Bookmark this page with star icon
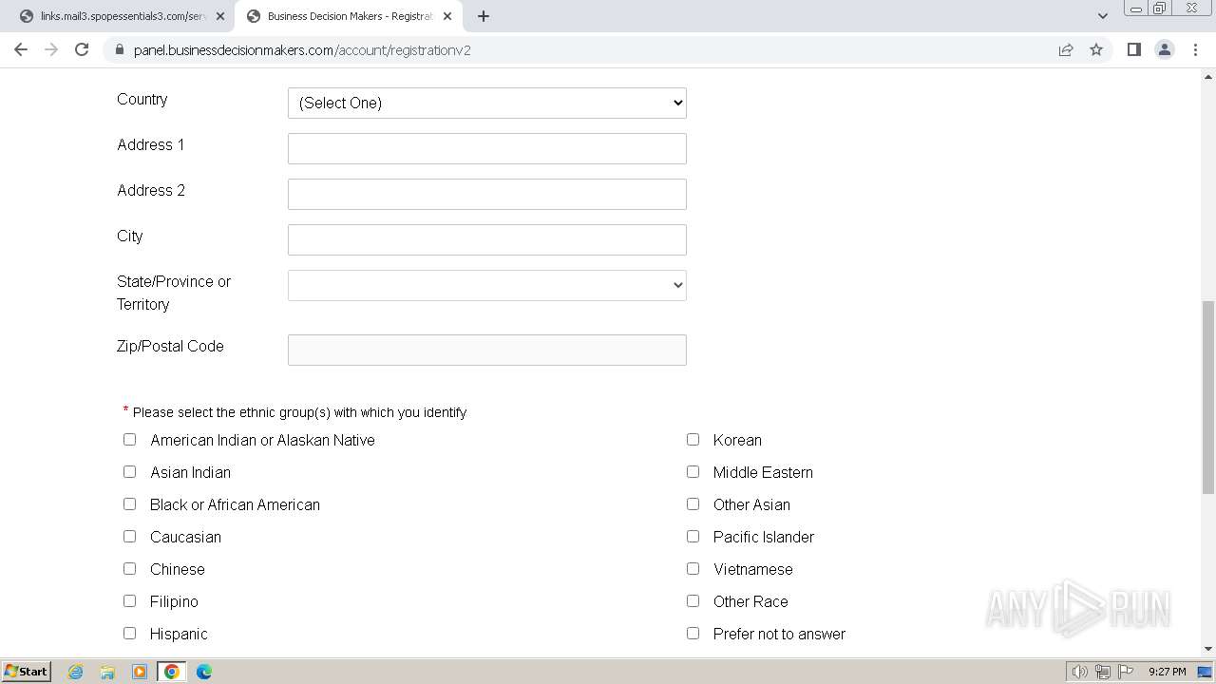 coord(1096,49)
